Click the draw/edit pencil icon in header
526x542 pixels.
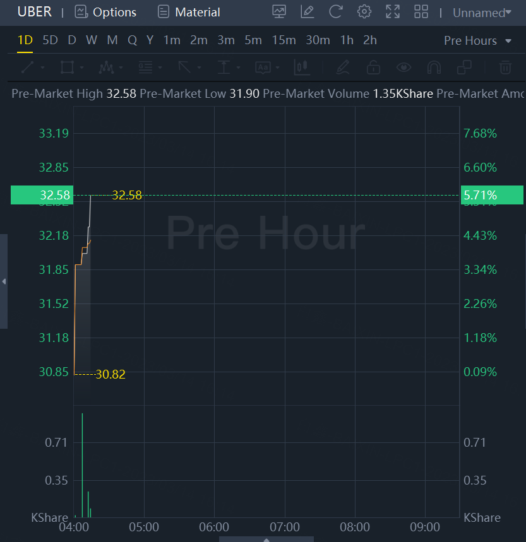(308, 11)
